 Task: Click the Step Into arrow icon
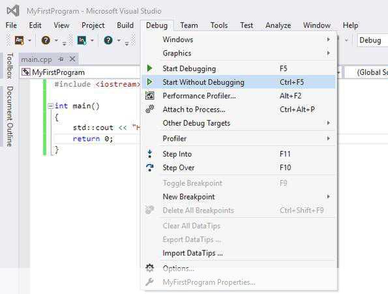pyautogui.click(x=149, y=154)
